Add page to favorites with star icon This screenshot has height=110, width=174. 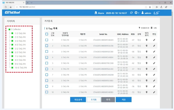[x=150, y=7]
